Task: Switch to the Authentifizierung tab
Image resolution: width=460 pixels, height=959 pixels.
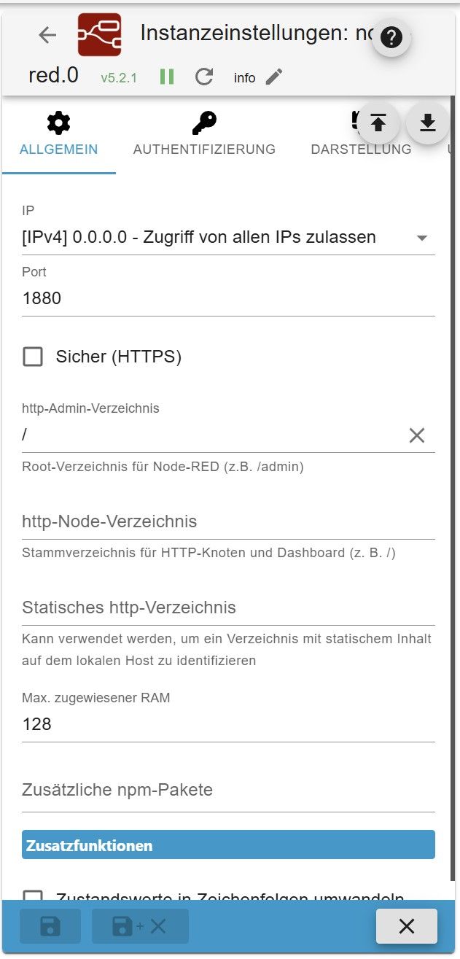Action: [x=204, y=136]
